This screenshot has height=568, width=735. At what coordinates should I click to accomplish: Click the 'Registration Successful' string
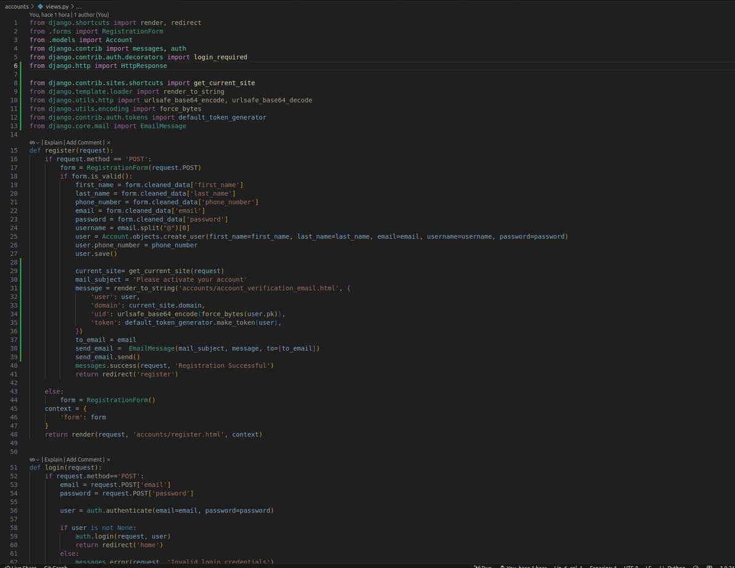coord(224,365)
